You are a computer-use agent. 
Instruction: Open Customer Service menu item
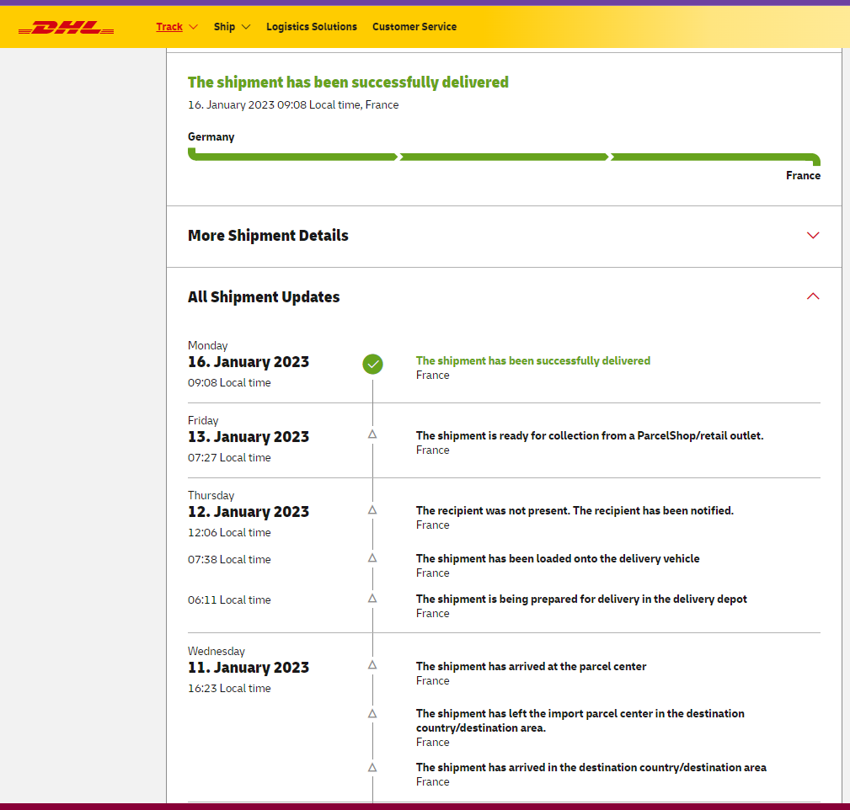414,27
